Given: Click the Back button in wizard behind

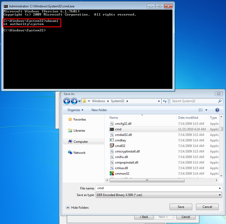Looking at the screenshot, I should [x=144, y=217].
